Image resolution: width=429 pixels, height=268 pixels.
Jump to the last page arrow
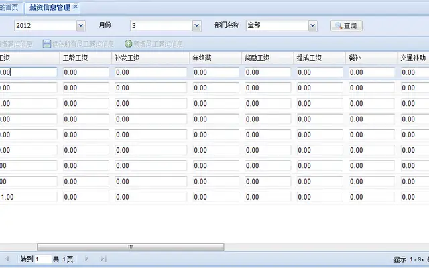[x=103, y=259]
